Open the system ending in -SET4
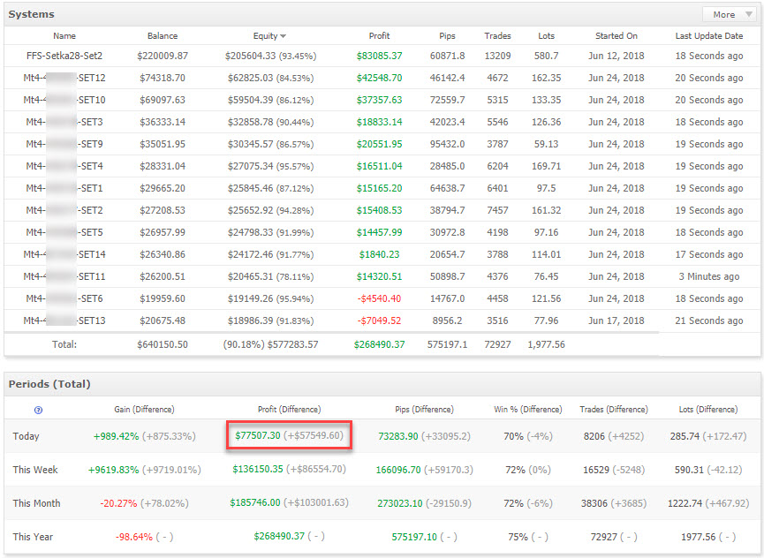The height and width of the screenshot is (558, 764). click(x=64, y=166)
